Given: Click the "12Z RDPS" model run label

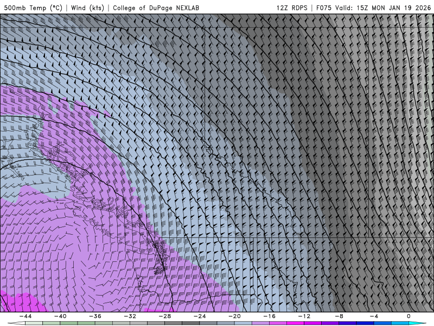Looking at the screenshot, I should [x=292, y=8].
